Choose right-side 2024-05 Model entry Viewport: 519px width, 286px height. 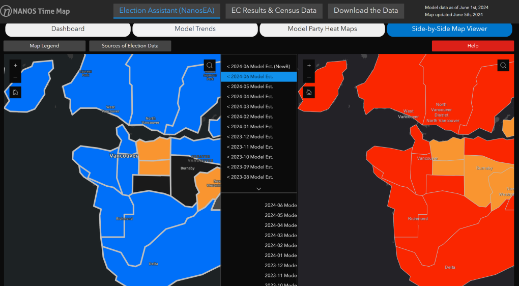pyautogui.click(x=258, y=215)
